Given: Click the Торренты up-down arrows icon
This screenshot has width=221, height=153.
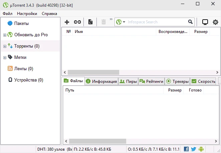Looking at the screenshot, I should (10, 46).
